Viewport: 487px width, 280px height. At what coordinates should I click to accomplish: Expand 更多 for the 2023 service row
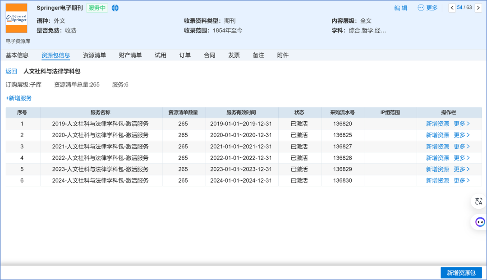(x=462, y=169)
